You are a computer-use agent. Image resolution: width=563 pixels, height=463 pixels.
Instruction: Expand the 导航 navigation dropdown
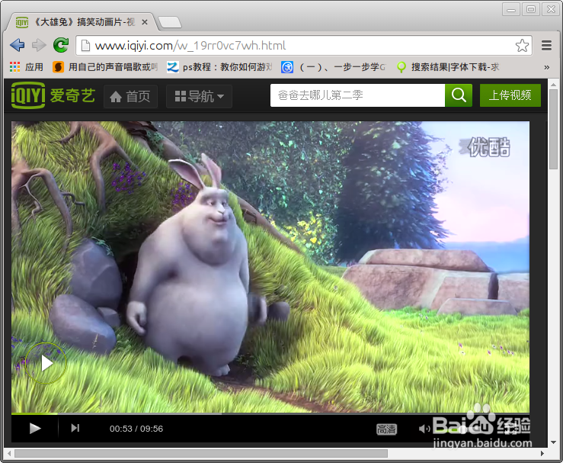tap(199, 96)
